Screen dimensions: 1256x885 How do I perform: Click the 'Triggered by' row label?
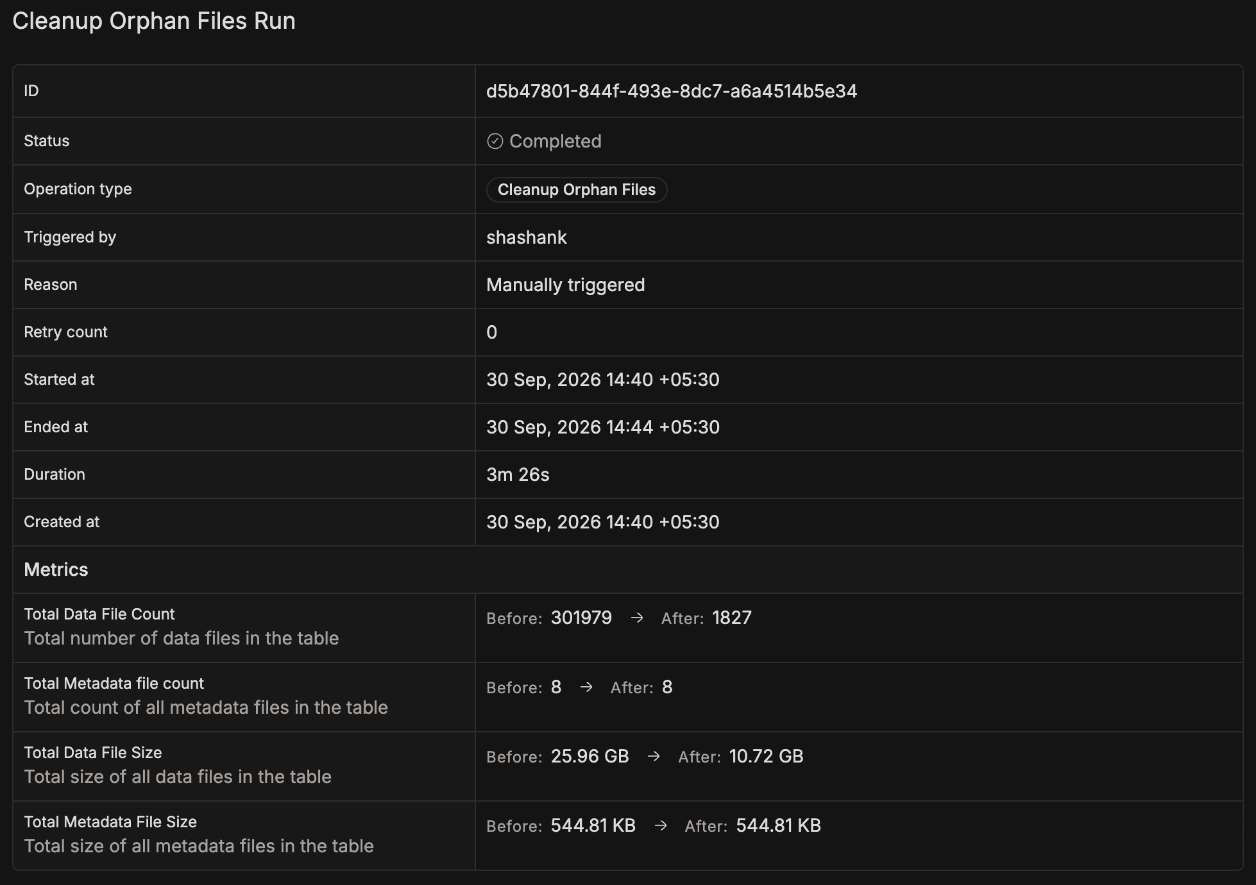tap(70, 237)
